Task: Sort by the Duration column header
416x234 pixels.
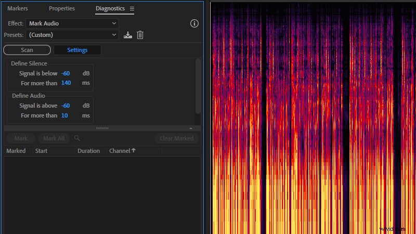Action: pyautogui.click(x=88, y=151)
